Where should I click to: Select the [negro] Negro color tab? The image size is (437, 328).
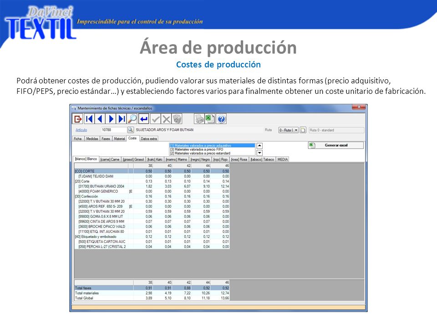tap(200, 159)
